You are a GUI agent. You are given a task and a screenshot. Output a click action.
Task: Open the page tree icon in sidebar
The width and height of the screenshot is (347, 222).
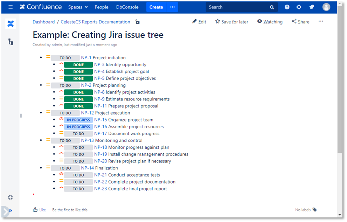pyautogui.click(x=11, y=42)
